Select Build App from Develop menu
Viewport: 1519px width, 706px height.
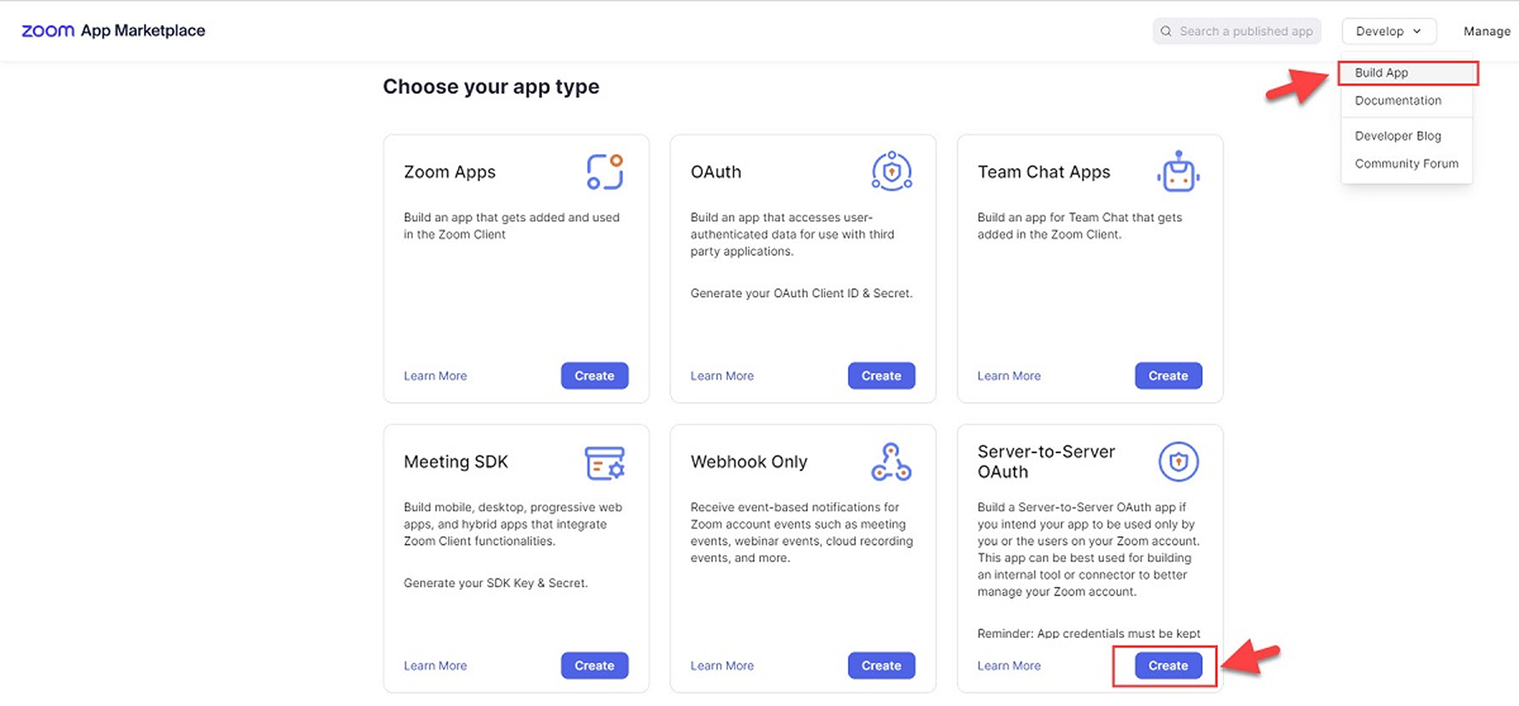click(1381, 73)
